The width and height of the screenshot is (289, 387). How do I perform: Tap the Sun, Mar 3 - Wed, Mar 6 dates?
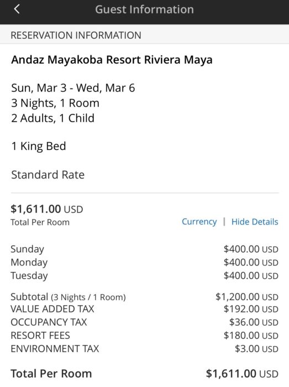pos(73,88)
